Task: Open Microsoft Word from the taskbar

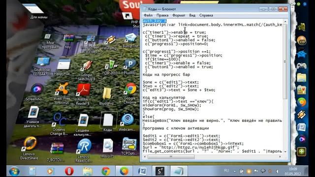Action: tap(142, 171)
